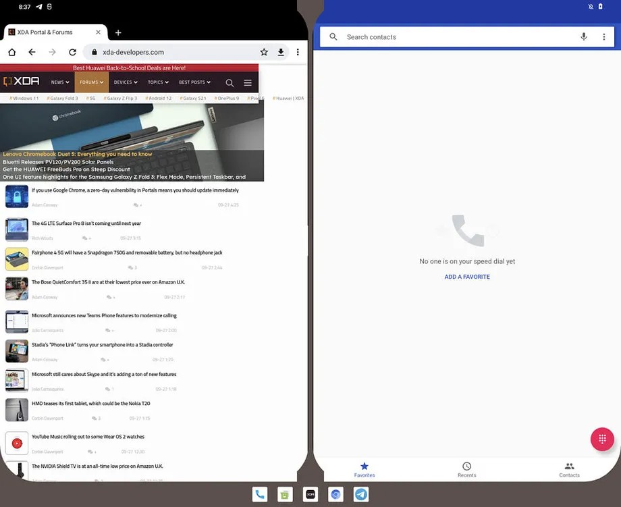The height and width of the screenshot is (507, 621).
Task: Open the XDA hamburger navigation menu
Action: 248,82
